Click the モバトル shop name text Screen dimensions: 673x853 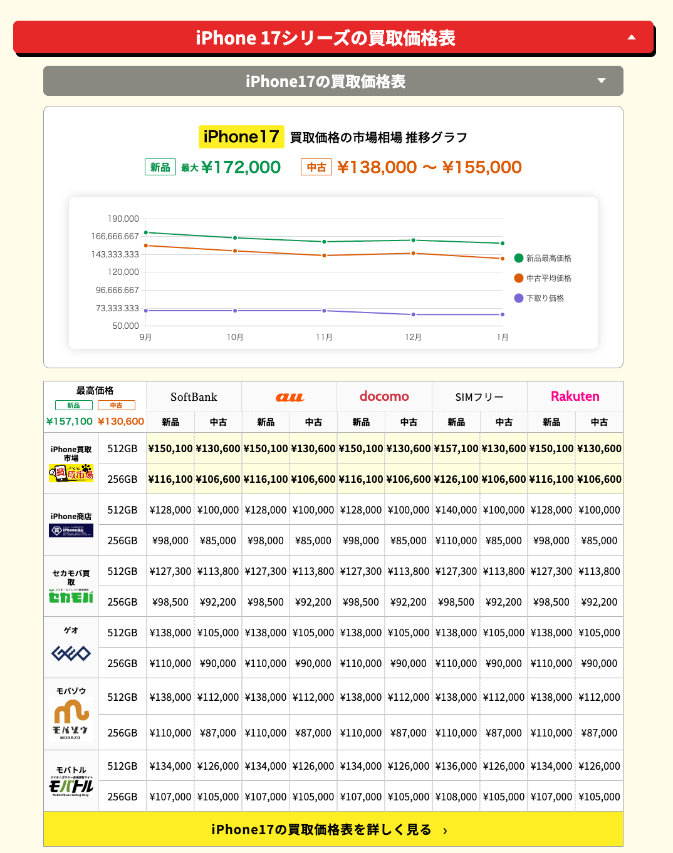point(71,770)
